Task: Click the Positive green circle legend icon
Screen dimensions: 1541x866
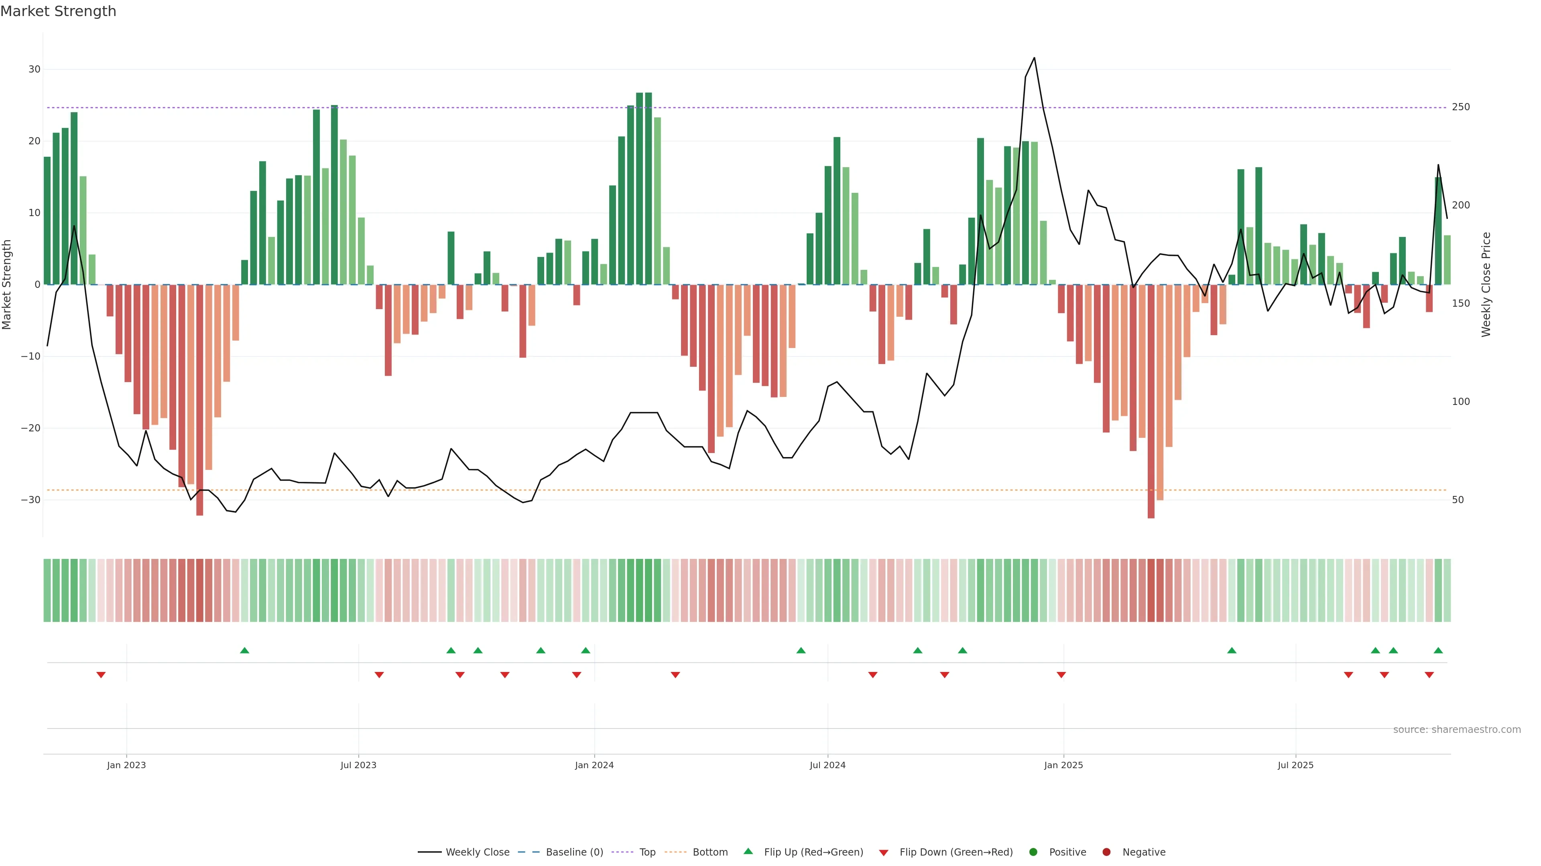Action: coord(1033,852)
